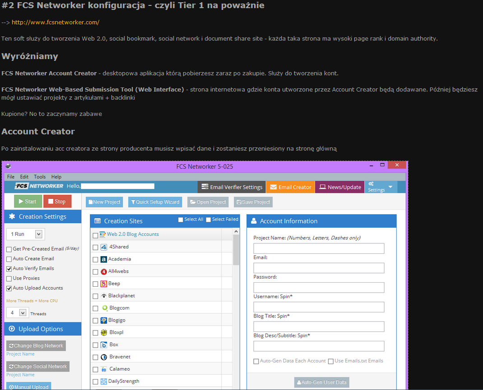Click the Creation Sites list icon
Image resolution: width=483 pixels, height=390 pixels.
98,221
